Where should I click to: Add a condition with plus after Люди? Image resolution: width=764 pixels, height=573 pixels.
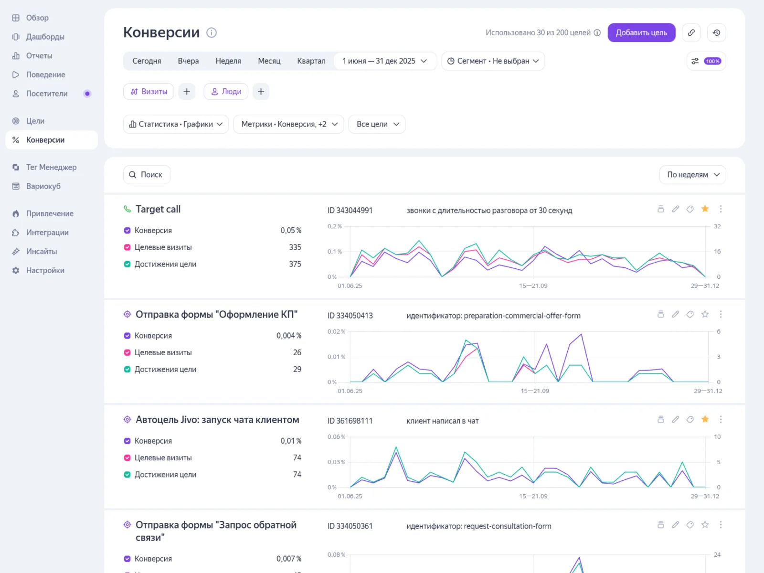point(261,92)
